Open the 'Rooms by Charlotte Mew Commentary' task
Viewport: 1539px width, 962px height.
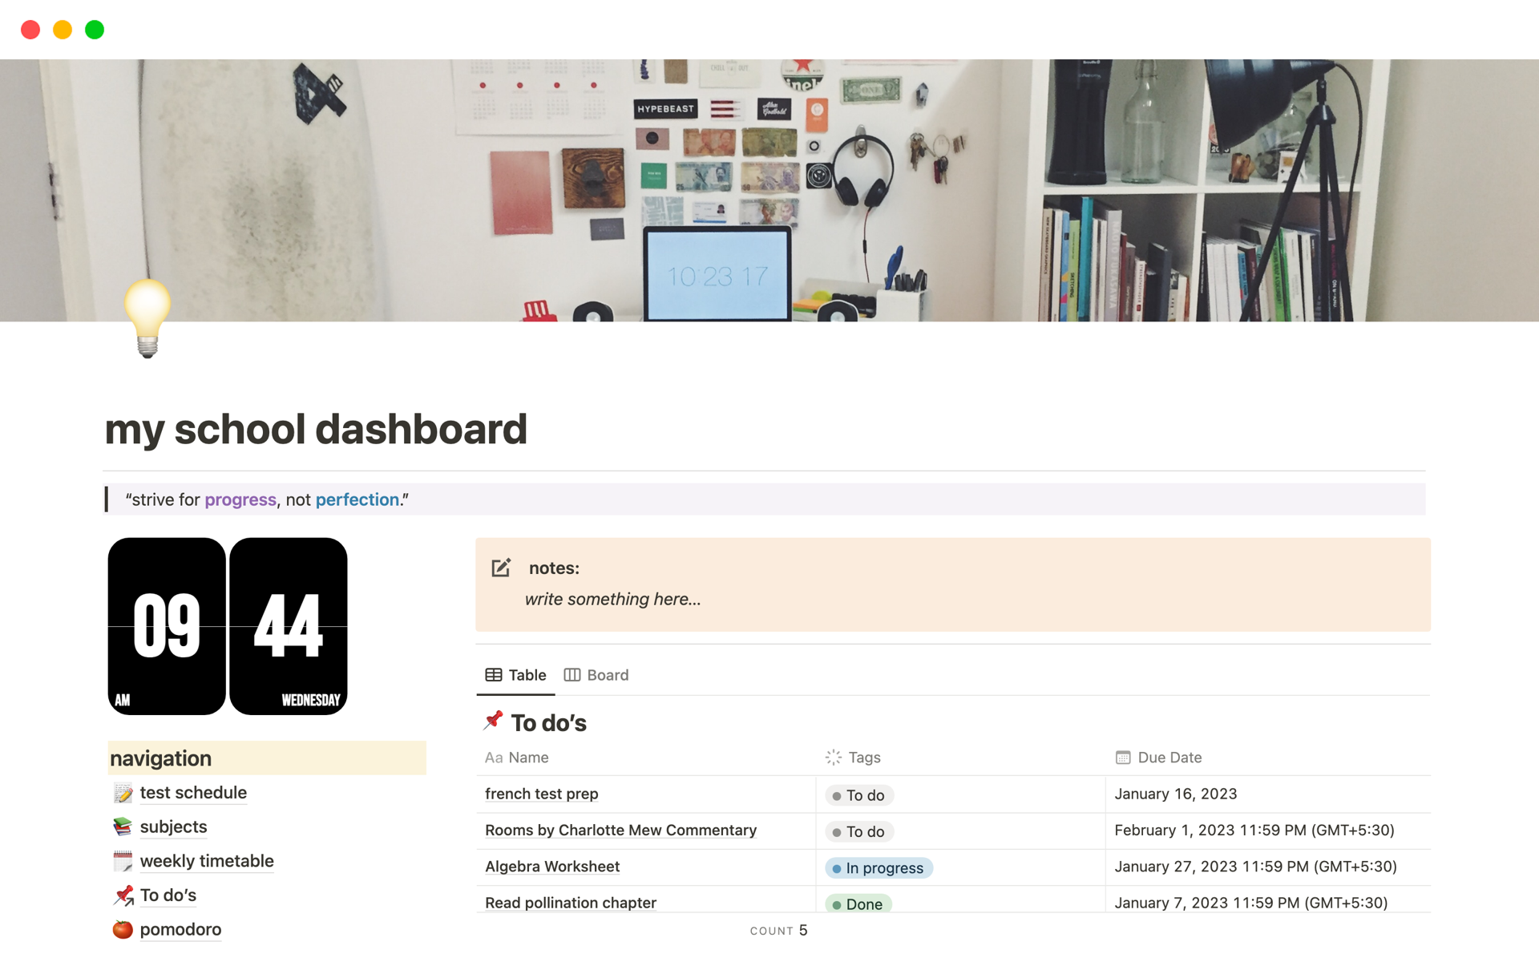(621, 830)
